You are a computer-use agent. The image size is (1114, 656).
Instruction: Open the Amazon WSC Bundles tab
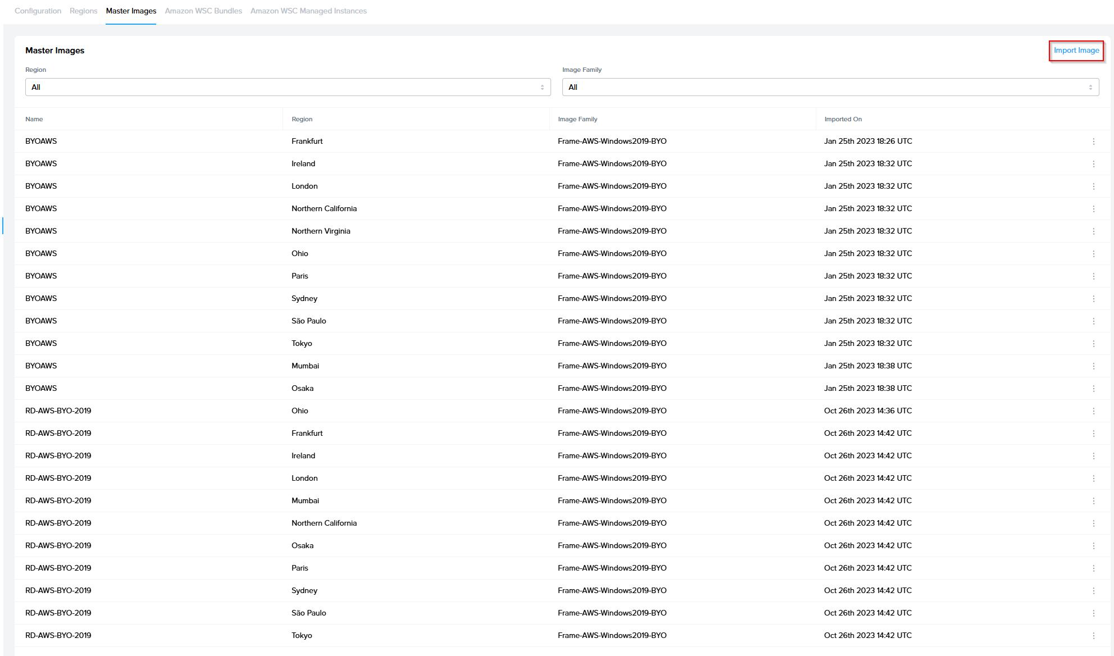[203, 11]
